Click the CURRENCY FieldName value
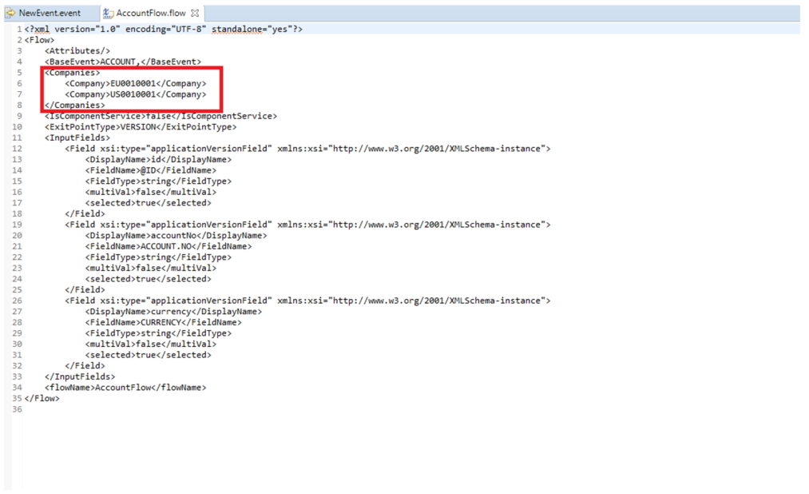The width and height of the screenshot is (809, 494). (x=162, y=322)
